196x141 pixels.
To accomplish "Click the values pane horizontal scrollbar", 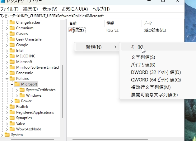I will [110, 140].
